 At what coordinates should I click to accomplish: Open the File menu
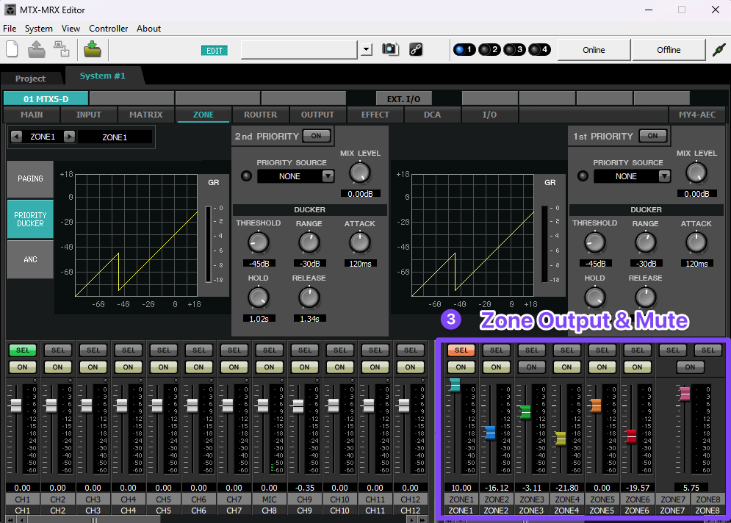(10, 29)
